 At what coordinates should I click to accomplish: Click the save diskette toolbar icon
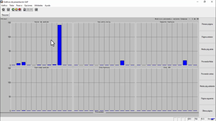8,9
